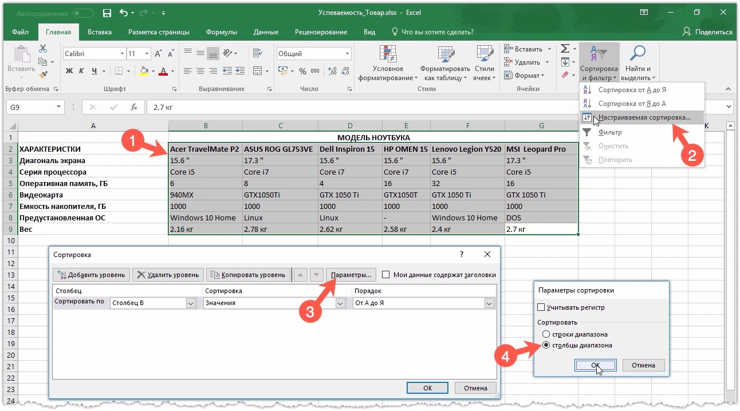Check Мои данные содержат заголовки
The width and height of the screenshot is (740, 411).
click(385, 275)
